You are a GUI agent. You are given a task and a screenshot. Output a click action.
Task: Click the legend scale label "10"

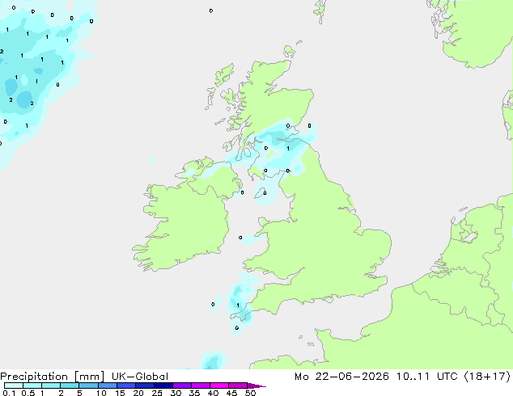pyautogui.click(x=101, y=393)
